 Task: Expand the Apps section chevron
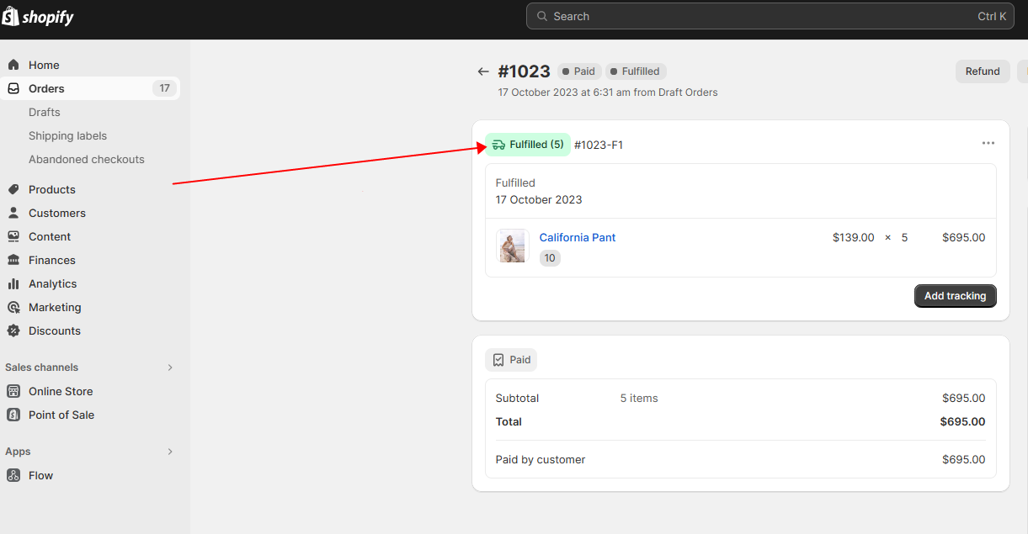point(169,452)
